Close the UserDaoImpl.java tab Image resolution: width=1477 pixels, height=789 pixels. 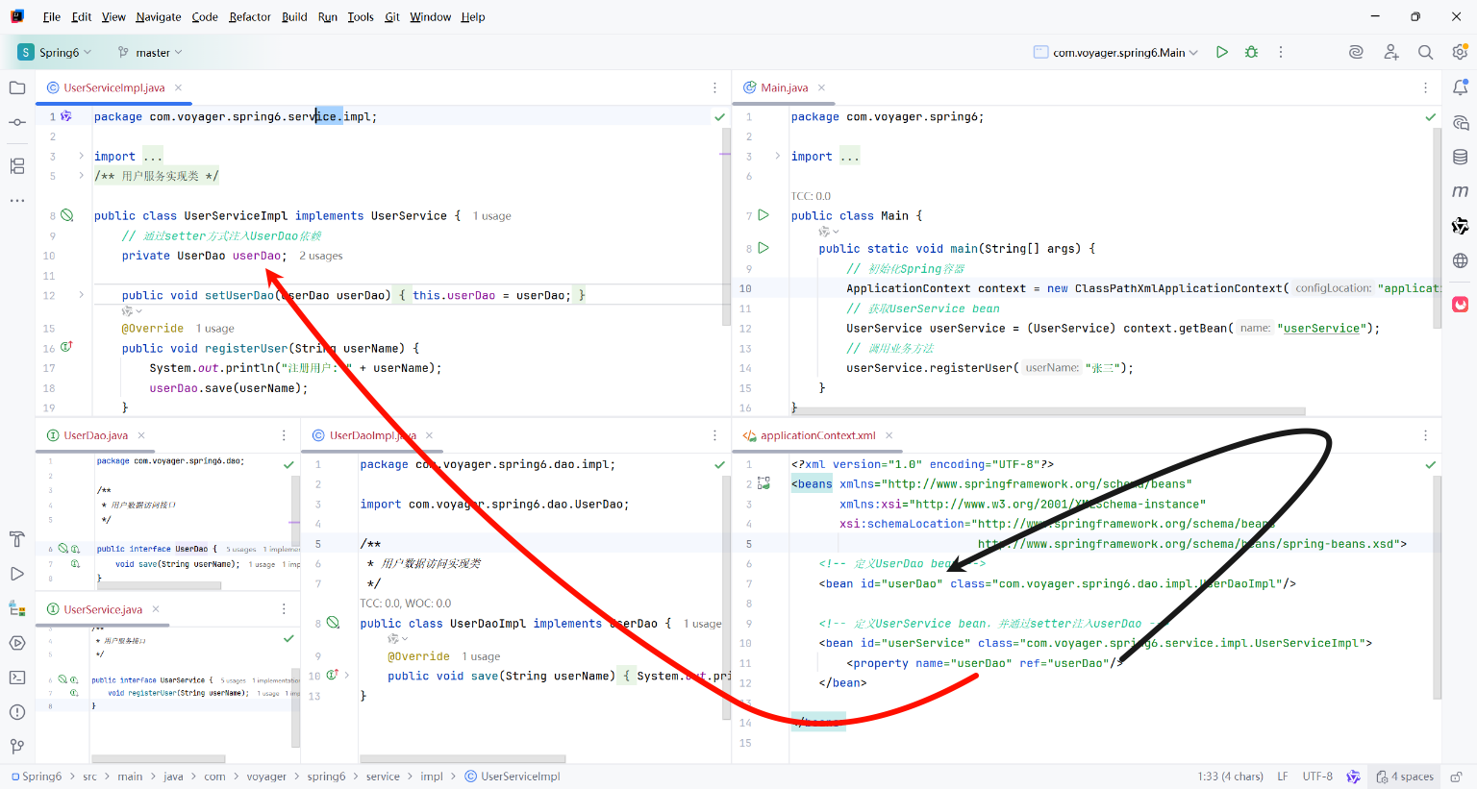[x=429, y=435]
